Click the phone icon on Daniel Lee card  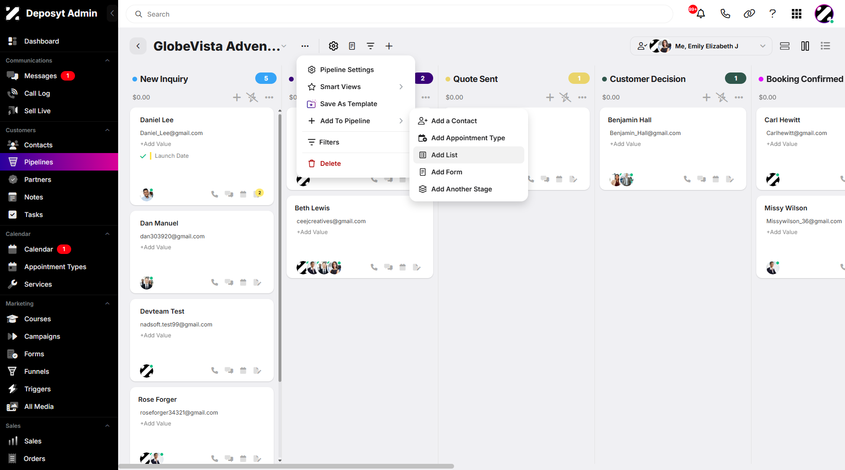click(214, 194)
